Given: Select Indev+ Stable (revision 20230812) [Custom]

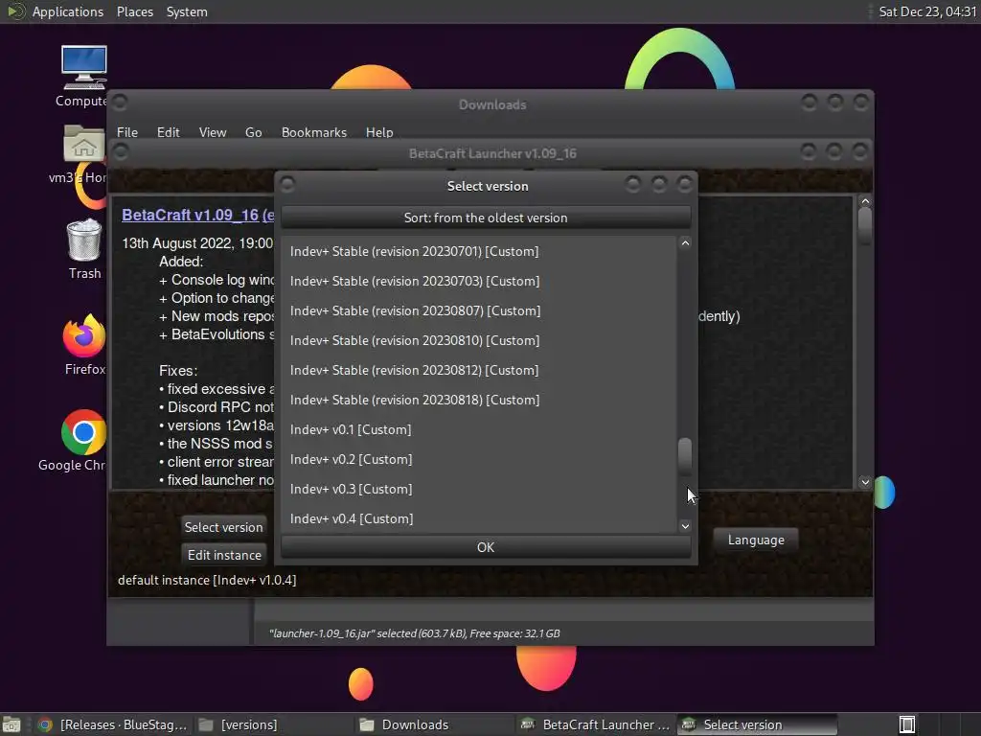Looking at the screenshot, I should coord(479,371).
